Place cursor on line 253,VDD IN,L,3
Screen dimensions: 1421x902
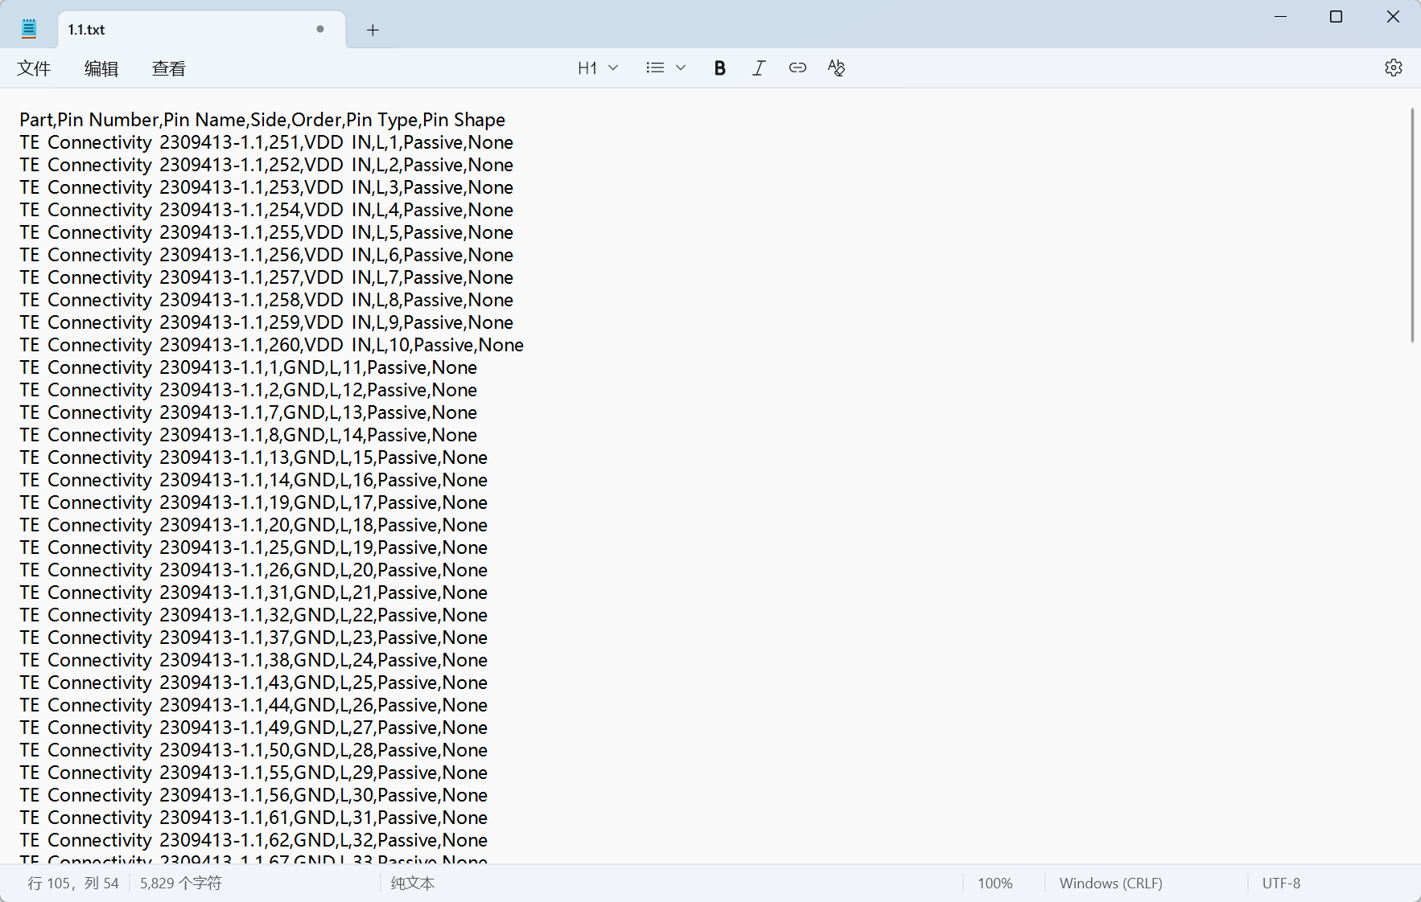[266, 187]
